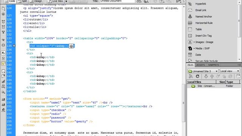The width and height of the screenshot is (242, 136).
Task: Open the Open Documents list icon
Action: [3, 9]
